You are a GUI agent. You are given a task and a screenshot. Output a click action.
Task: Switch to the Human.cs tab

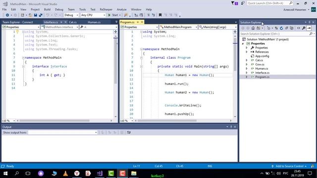click(x=94, y=22)
